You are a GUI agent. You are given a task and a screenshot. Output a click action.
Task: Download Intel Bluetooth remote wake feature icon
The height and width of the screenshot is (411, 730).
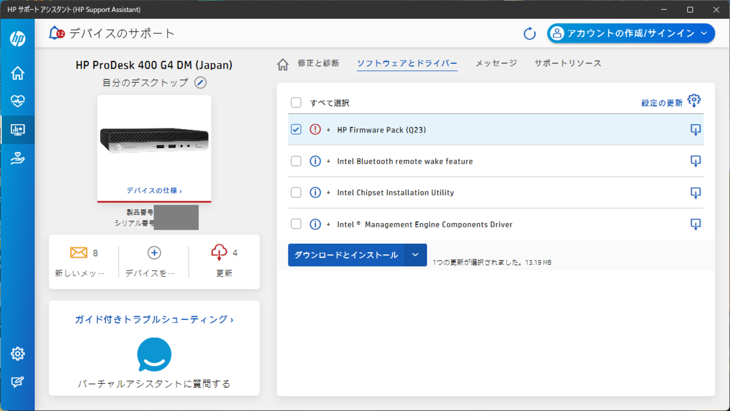point(696,161)
